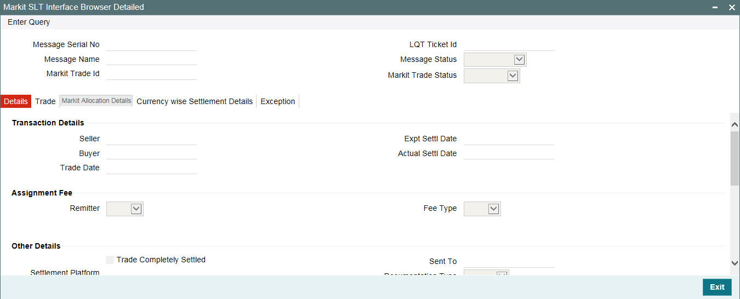Click the scrollbar up arrow

[x=735, y=124]
